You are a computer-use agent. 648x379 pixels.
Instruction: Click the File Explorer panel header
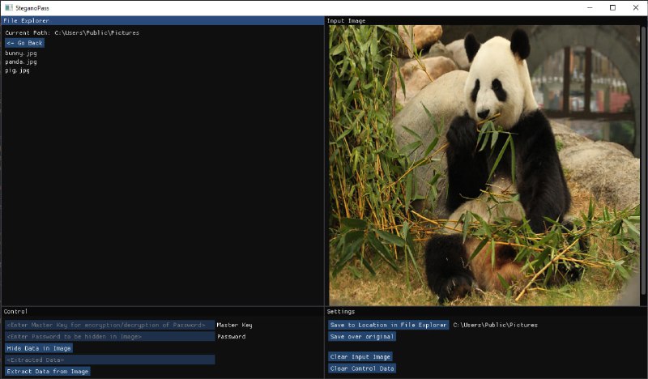(x=162, y=20)
